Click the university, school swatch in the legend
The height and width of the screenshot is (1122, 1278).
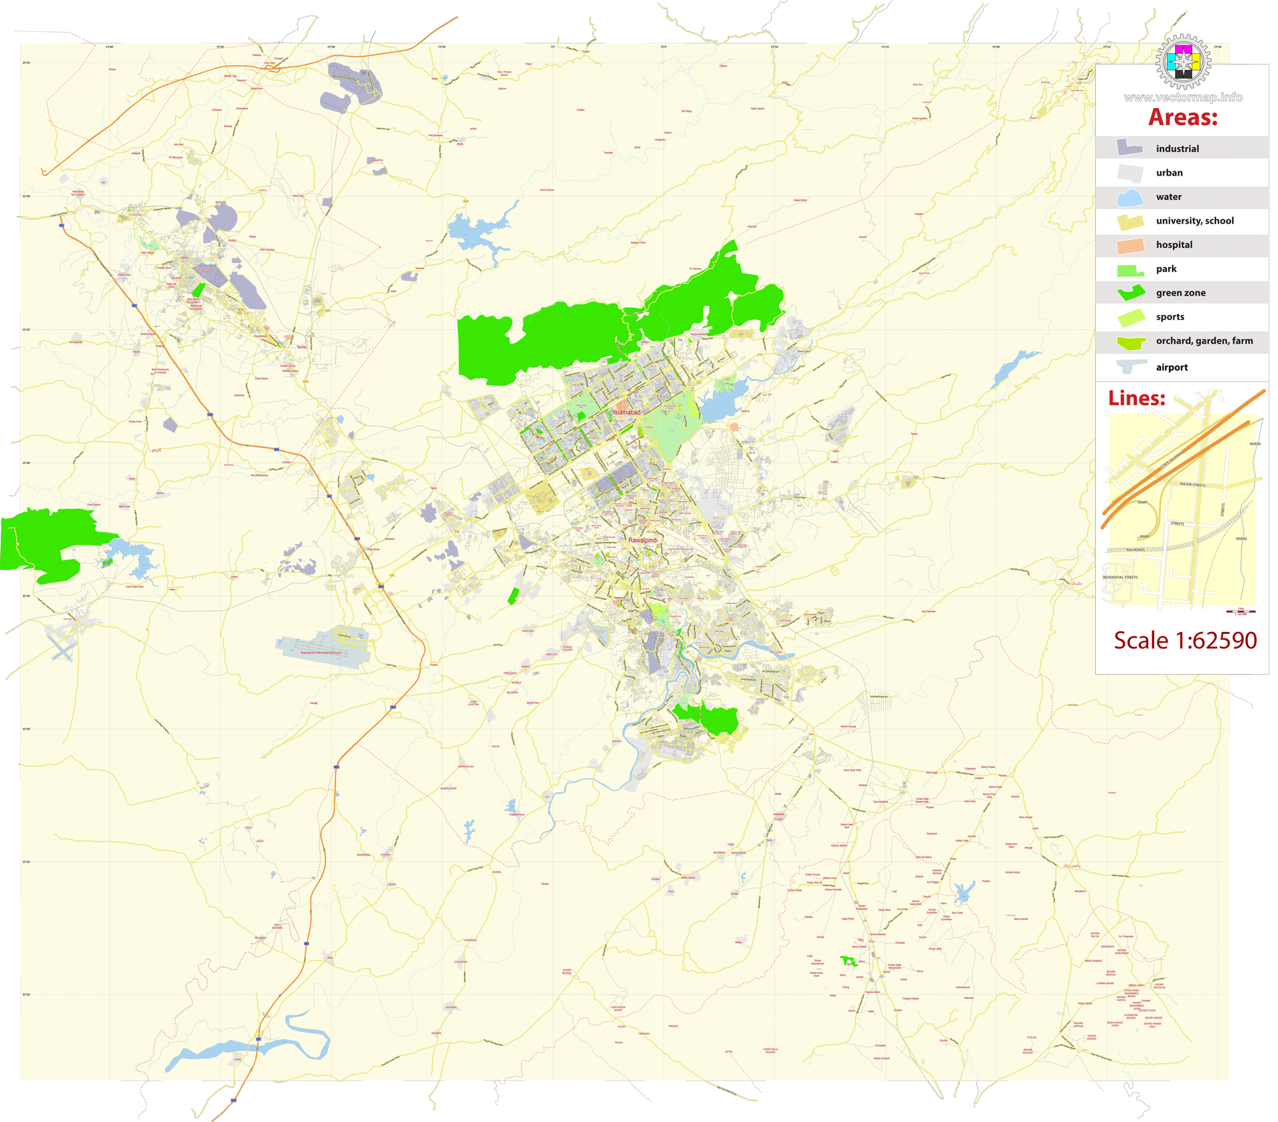tap(1130, 222)
